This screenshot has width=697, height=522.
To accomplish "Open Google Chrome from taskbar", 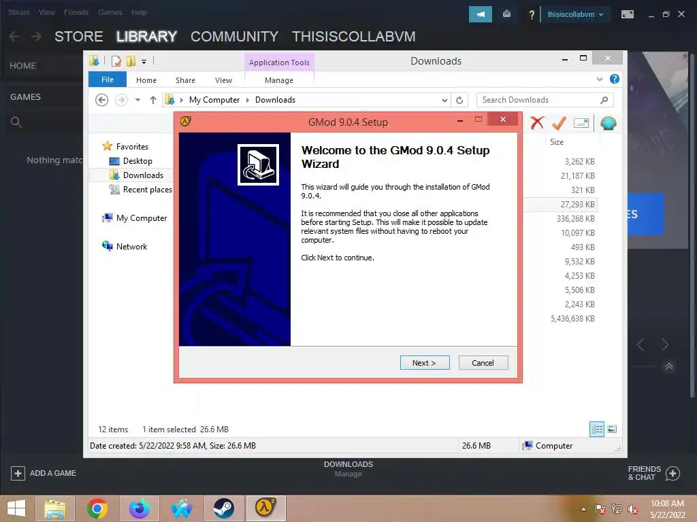I will pos(97,508).
